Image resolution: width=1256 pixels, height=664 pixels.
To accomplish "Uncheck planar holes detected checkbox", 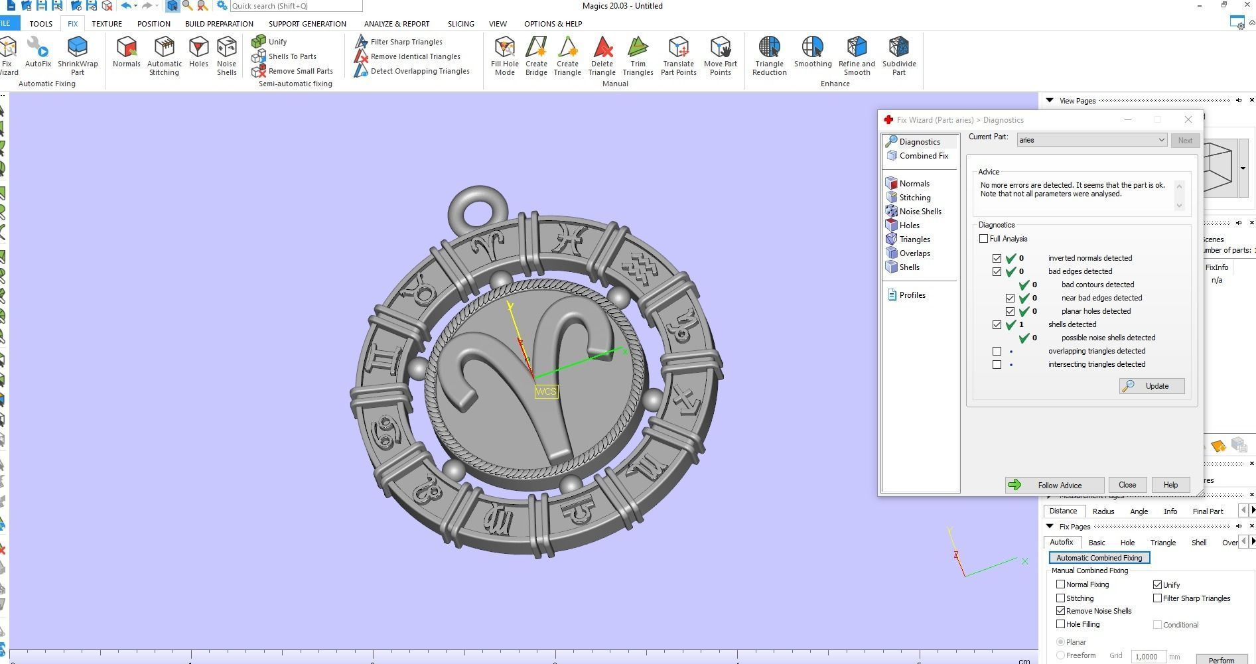I will (x=1010, y=311).
